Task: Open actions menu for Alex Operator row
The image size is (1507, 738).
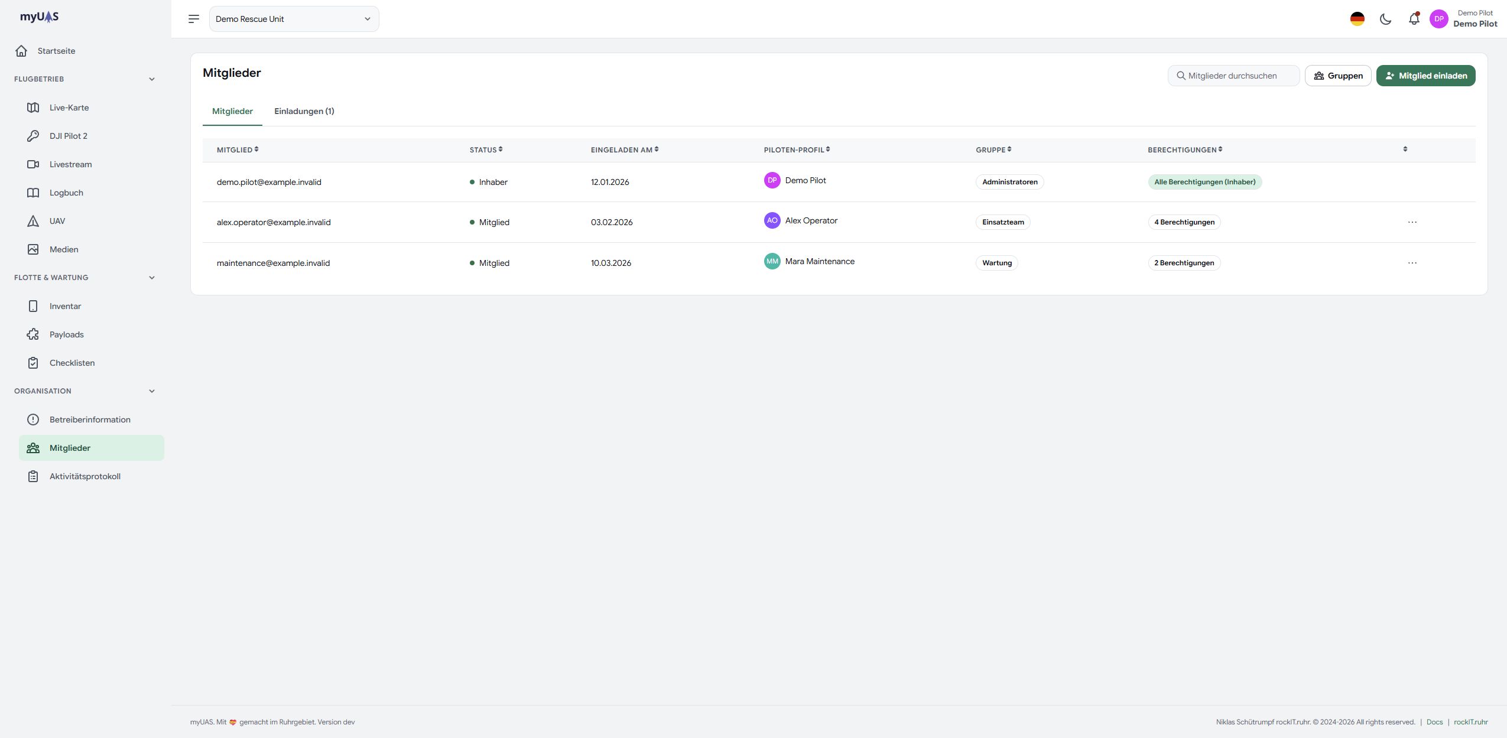Action: click(x=1412, y=222)
